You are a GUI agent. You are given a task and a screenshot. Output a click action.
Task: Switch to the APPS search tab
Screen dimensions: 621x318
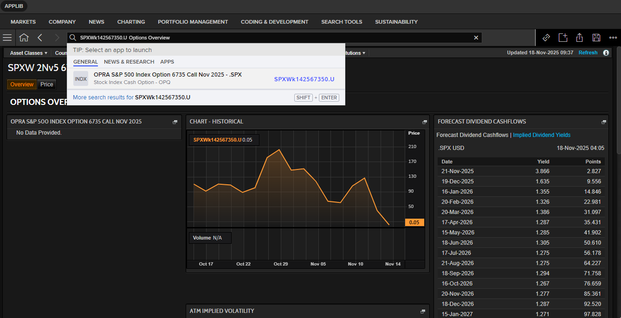coord(167,62)
